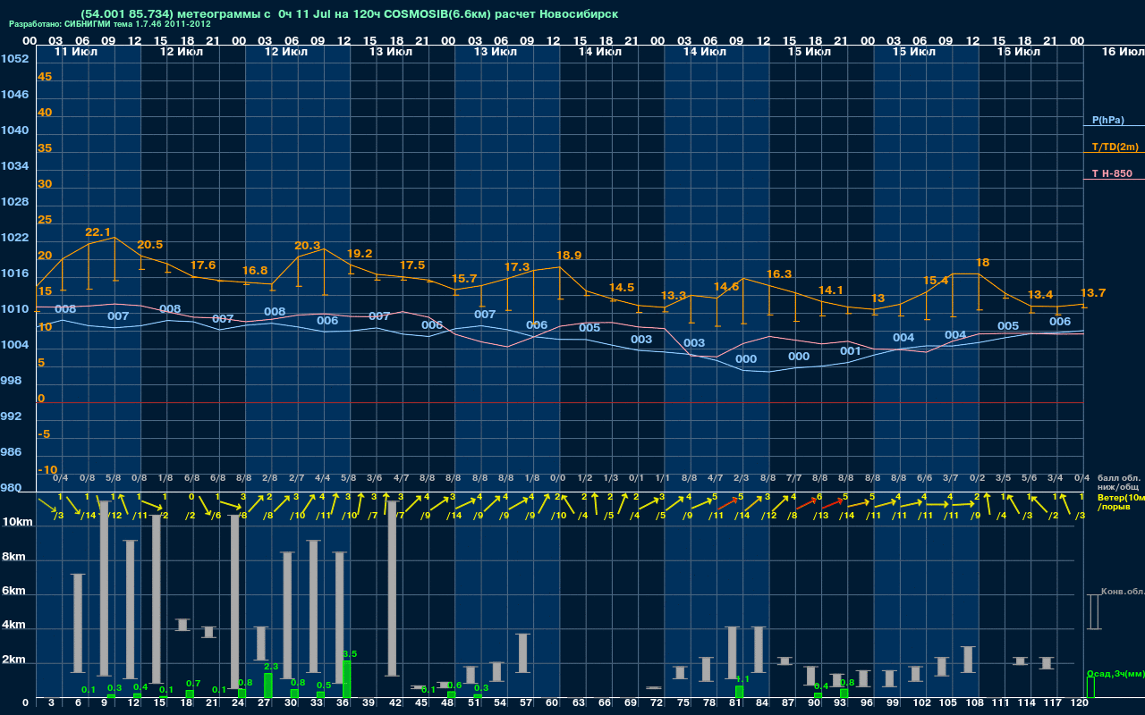Click the 10km height axis label
The image size is (1145, 715).
pos(17,521)
